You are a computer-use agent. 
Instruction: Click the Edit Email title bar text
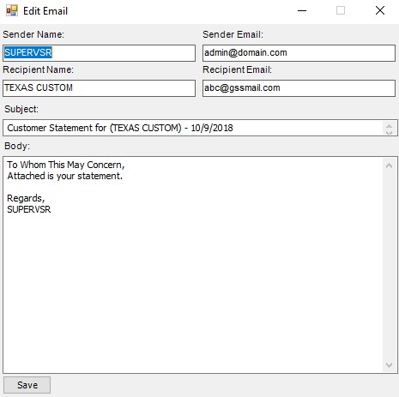(45, 11)
